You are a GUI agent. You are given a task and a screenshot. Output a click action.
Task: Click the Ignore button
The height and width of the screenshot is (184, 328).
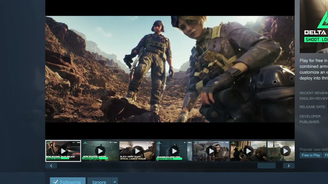tap(99, 181)
